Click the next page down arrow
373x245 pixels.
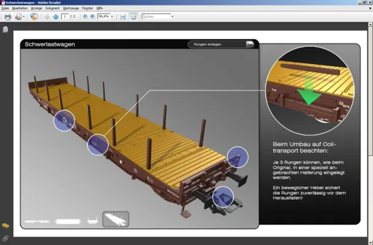point(55,17)
